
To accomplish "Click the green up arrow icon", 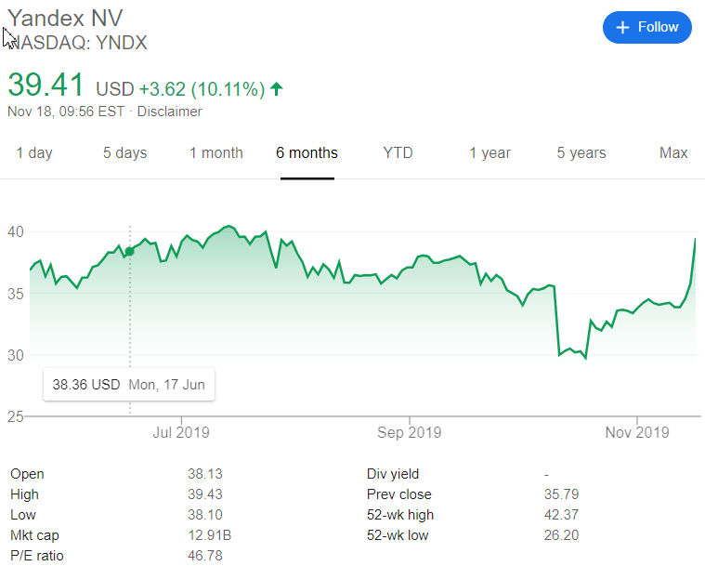I will [277, 89].
